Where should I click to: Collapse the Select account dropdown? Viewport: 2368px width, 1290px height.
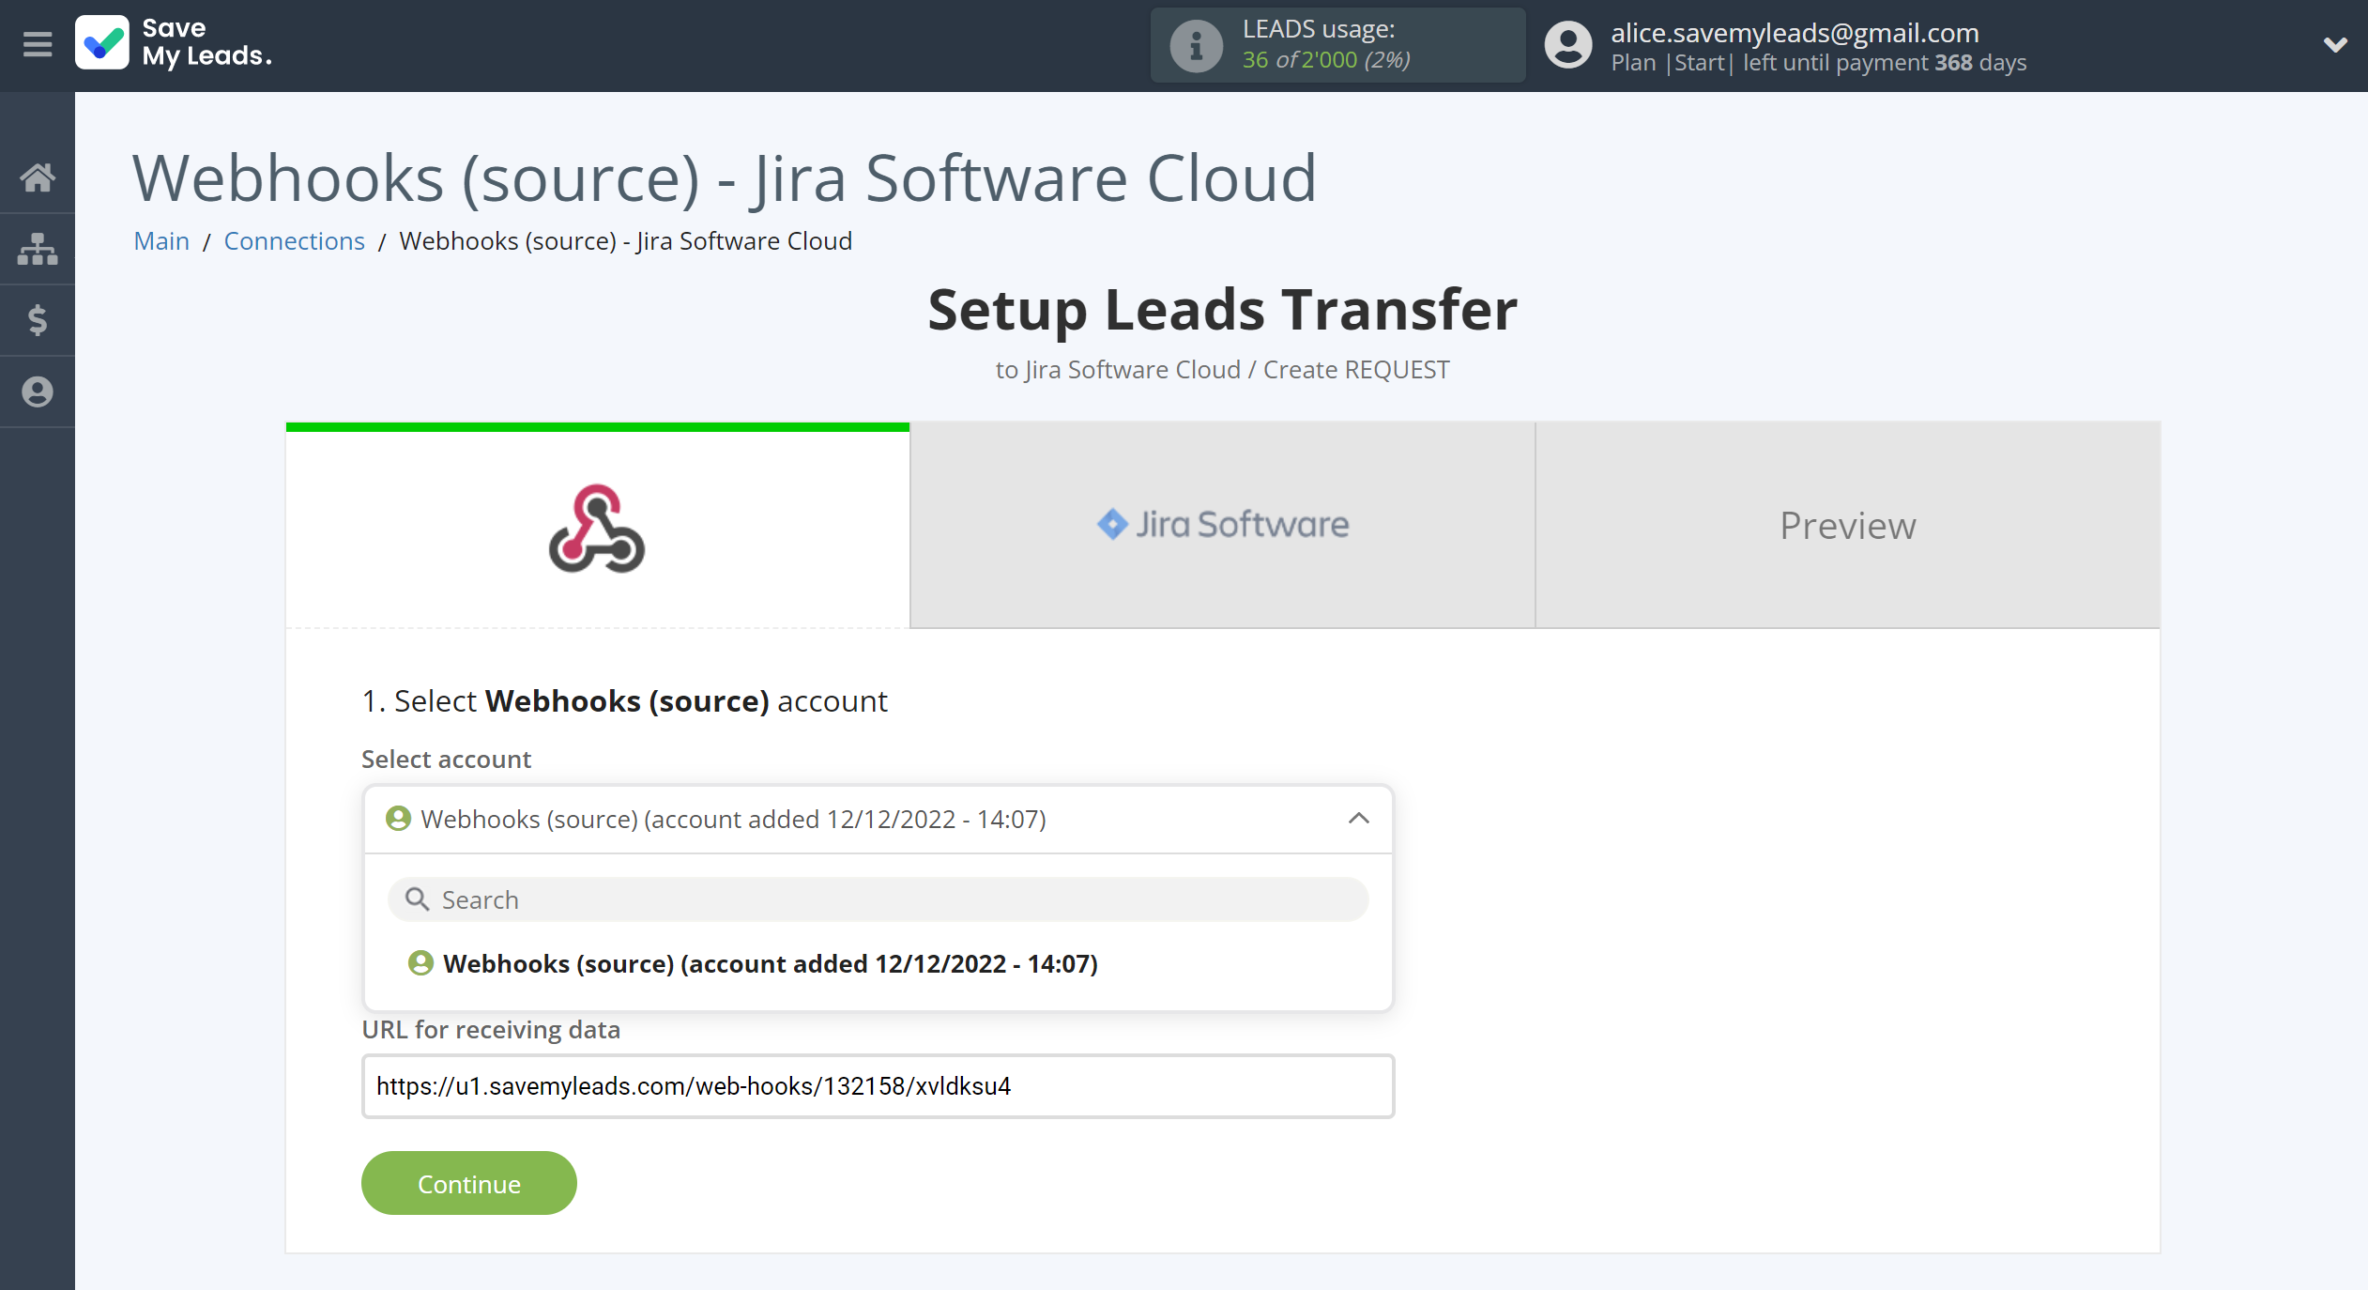click(x=878, y=820)
